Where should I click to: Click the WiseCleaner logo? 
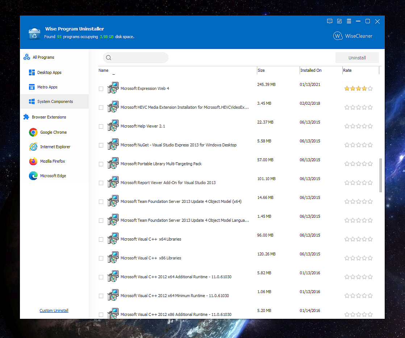pos(352,36)
